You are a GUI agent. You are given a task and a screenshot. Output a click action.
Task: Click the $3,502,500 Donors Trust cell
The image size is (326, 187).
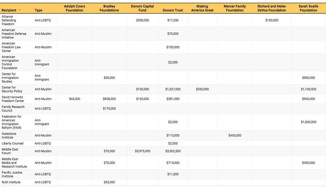click(x=173, y=151)
